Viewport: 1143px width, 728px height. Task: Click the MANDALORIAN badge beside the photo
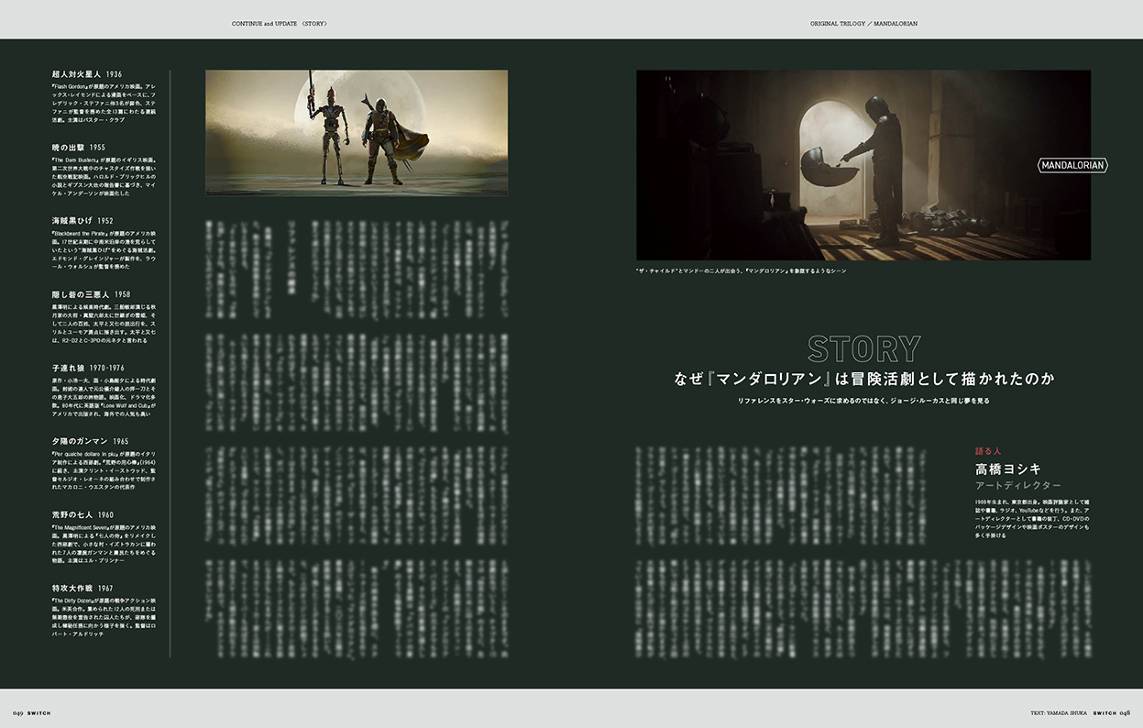[1072, 166]
